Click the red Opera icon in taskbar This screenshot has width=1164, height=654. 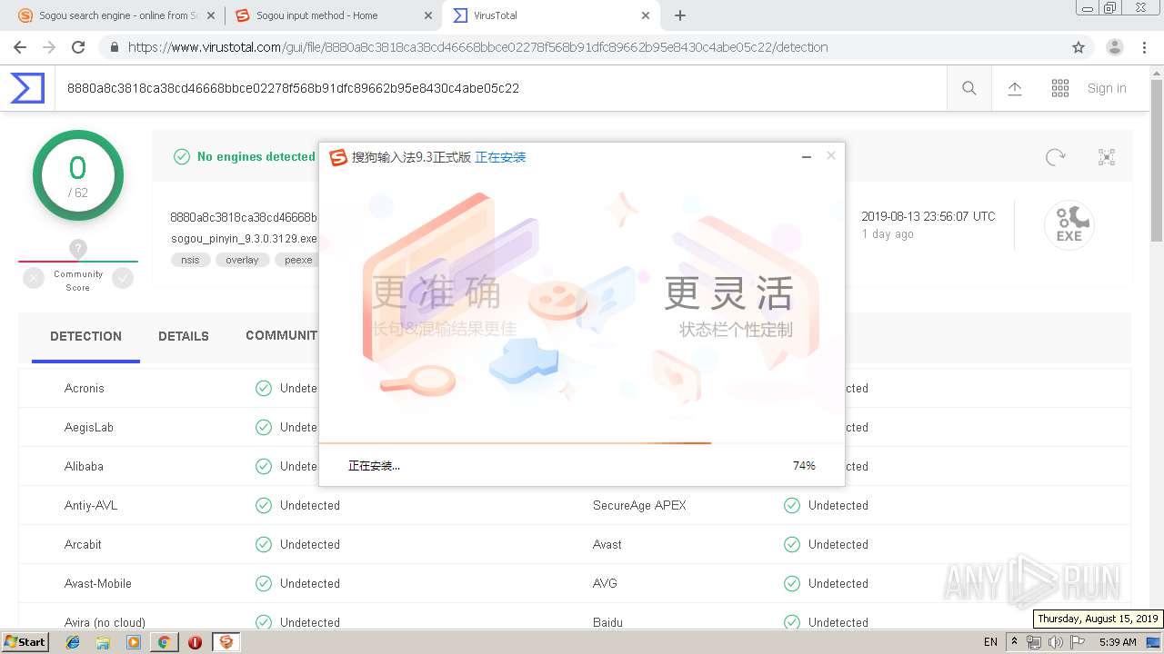pyautogui.click(x=195, y=642)
